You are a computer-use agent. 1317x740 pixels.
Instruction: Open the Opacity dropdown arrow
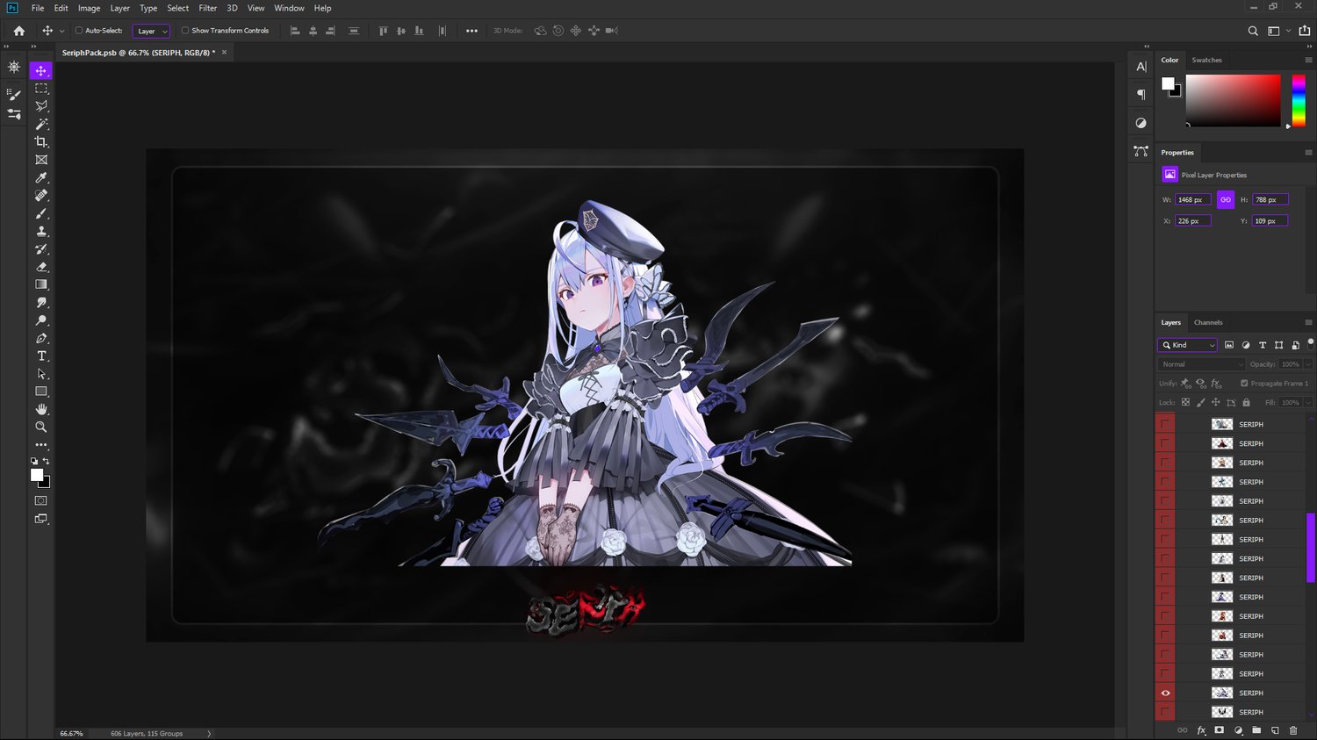point(1308,364)
